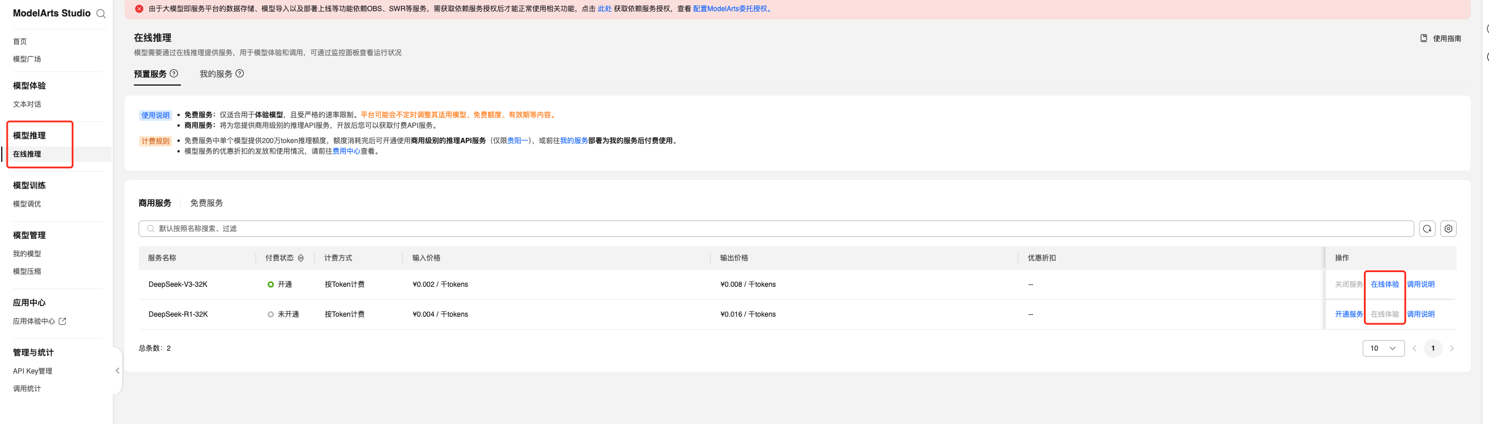
Task: Open the 使用指南 guide icon
Action: pos(1424,38)
